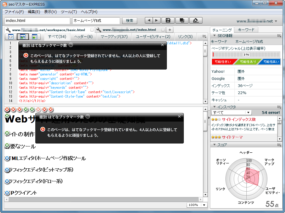Click blue marker beside Pクライアント

(x=7, y=193)
